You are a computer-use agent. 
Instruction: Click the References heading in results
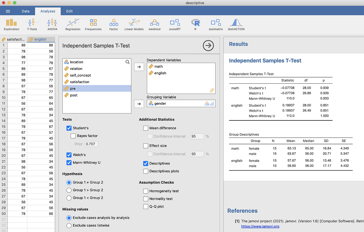click(x=243, y=211)
